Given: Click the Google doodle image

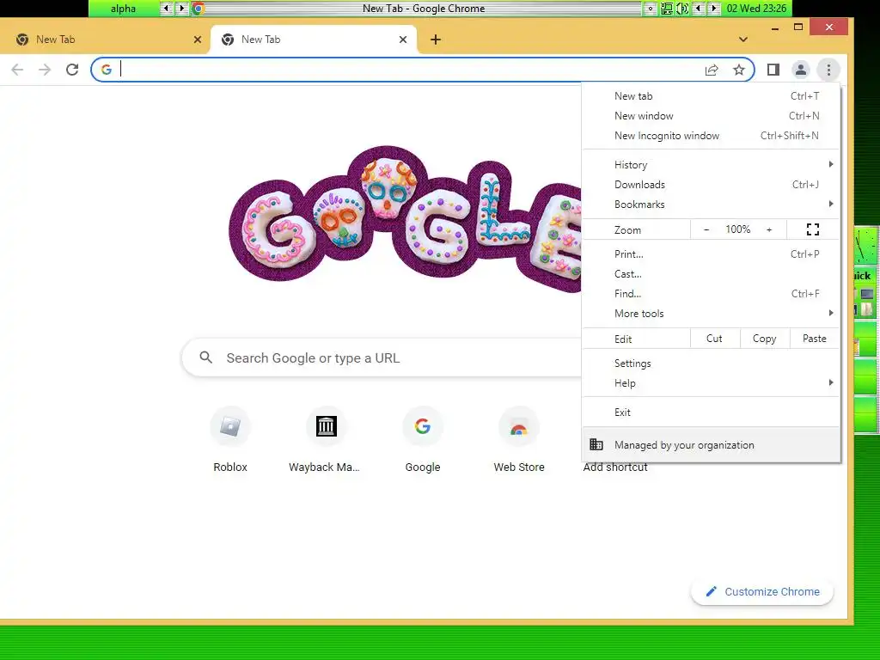Looking at the screenshot, I should click(405, 219).
